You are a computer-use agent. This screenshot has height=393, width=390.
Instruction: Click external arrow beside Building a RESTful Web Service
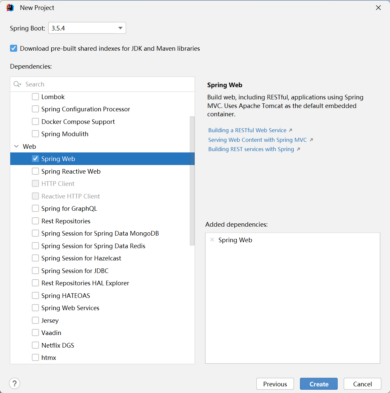coord(291,130)
